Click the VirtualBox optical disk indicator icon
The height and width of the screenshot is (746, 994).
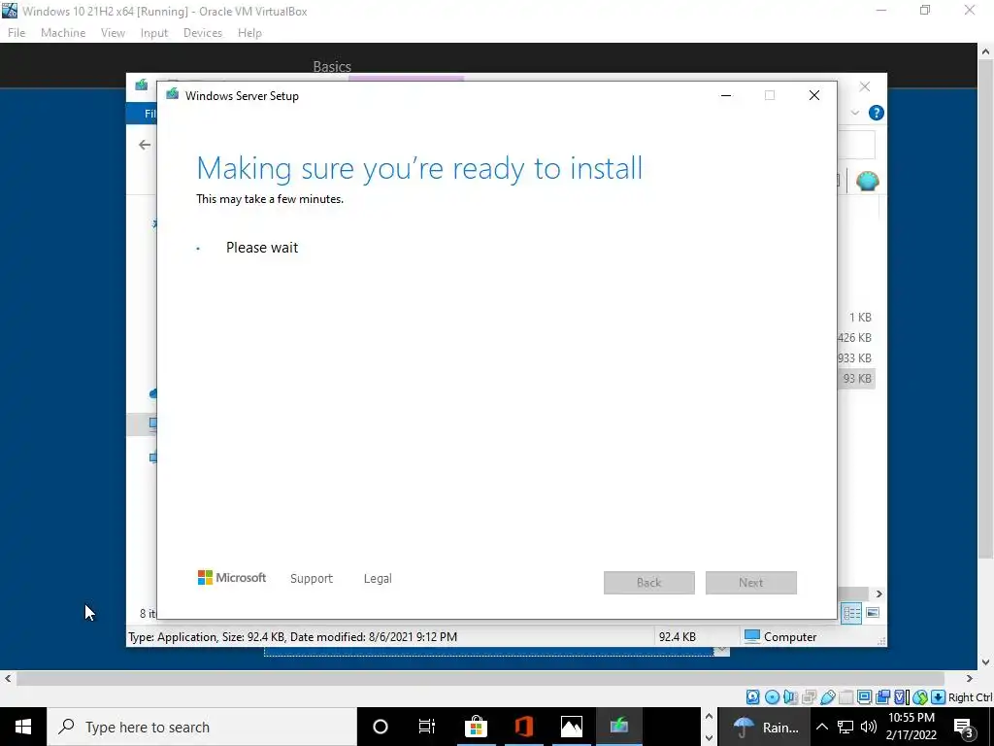coord(772,697)
